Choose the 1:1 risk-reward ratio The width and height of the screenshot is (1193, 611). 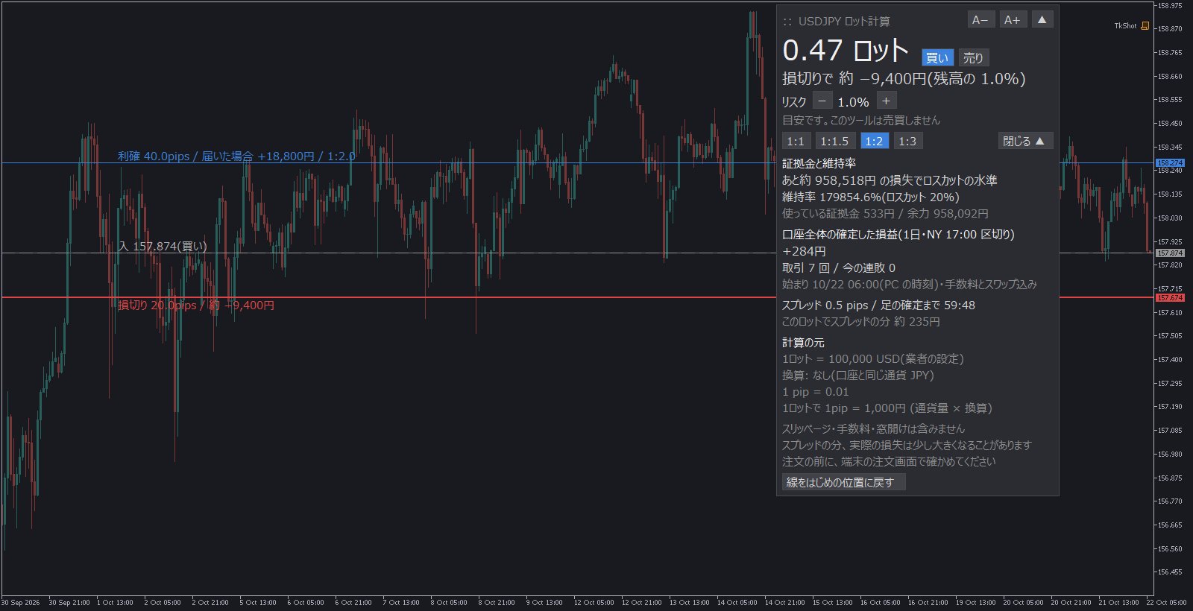tap(796, 142)
